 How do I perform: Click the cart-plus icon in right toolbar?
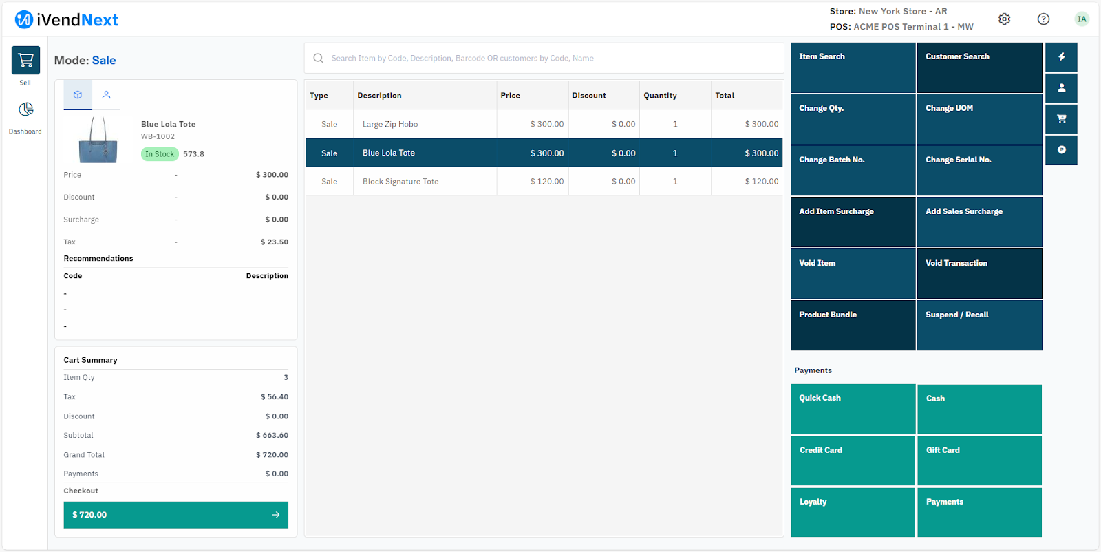[1061, 119]
